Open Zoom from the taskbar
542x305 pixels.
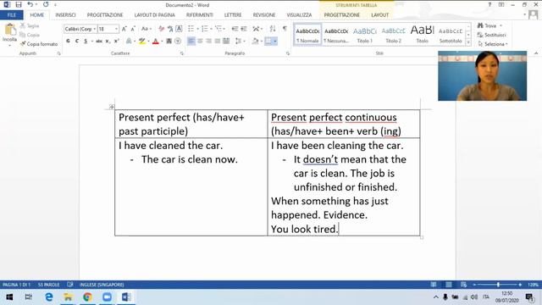coord(108,297)
